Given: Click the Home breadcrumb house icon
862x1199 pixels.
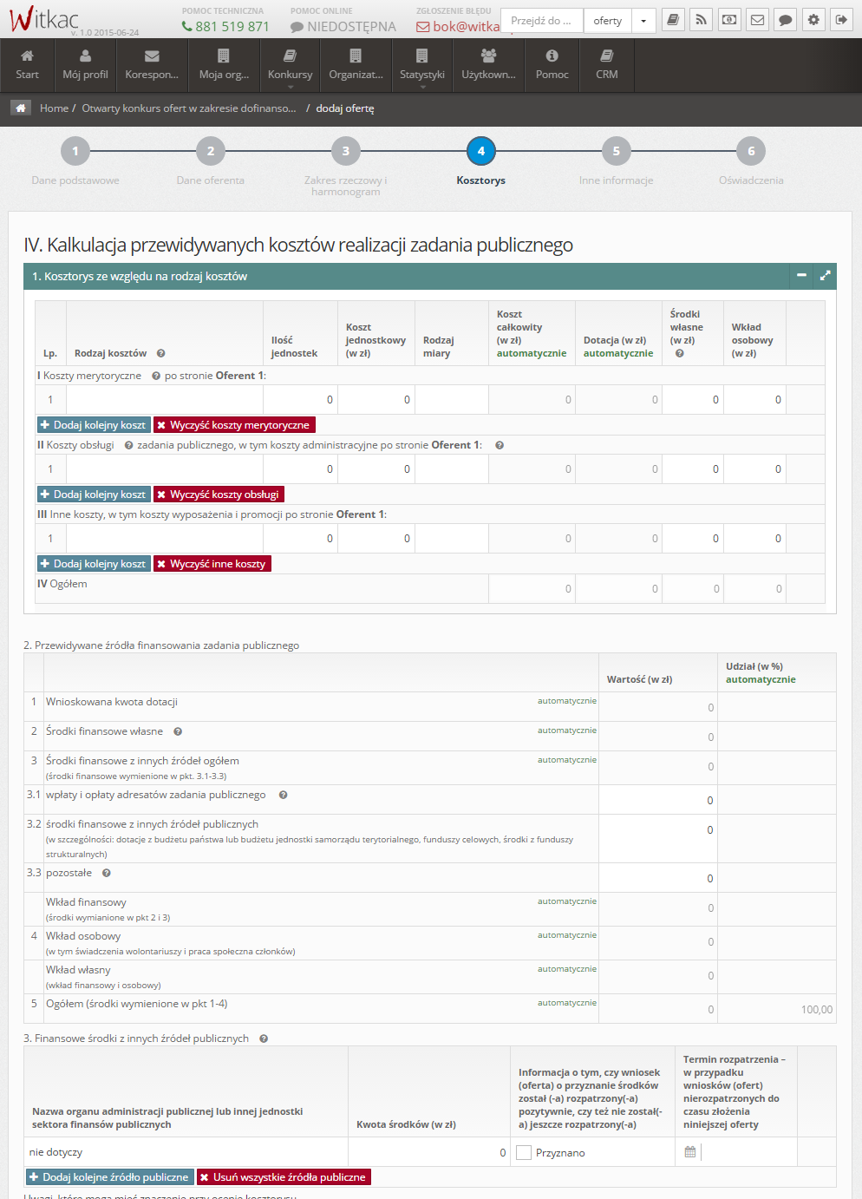Looking at the screenshot, I should (x=21, y=108).
